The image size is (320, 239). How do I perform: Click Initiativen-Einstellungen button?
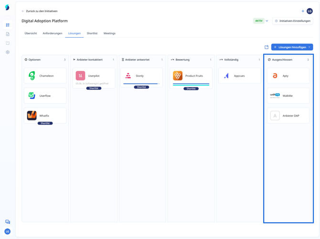293,21
